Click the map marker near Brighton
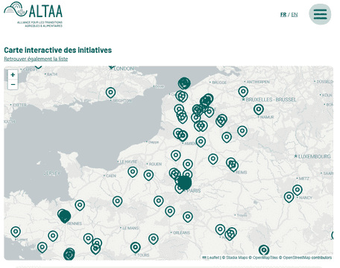Viewport: 340px width, 268px height. coord(110,93)
